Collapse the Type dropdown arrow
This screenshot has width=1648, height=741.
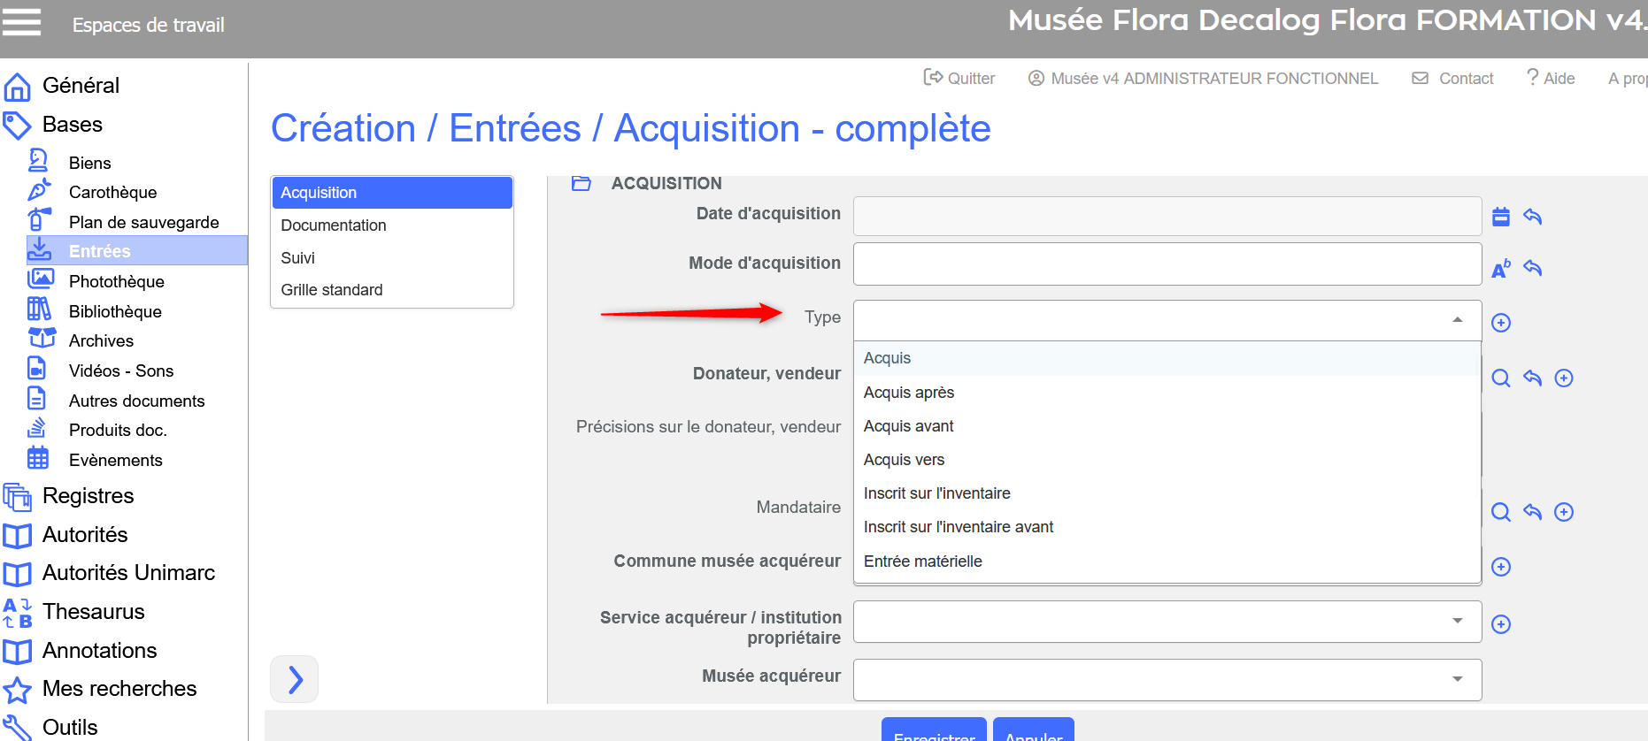coord(1458,320)
